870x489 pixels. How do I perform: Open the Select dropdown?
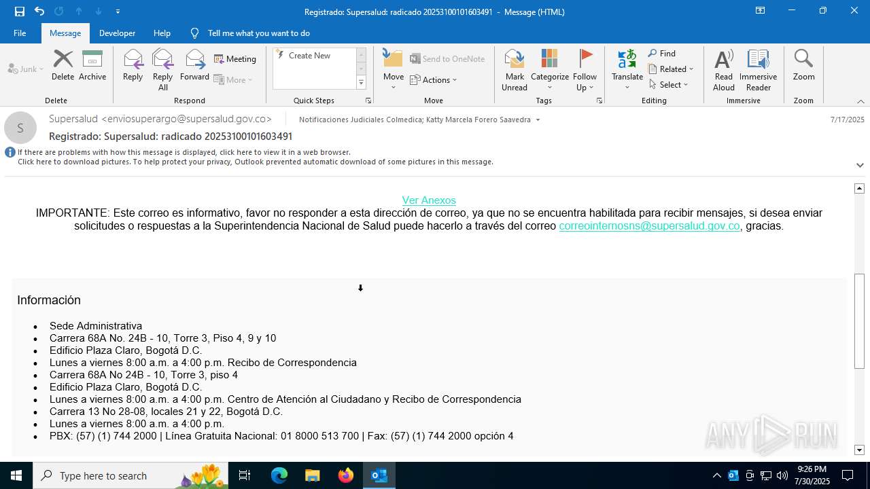(x=669, y=85)
